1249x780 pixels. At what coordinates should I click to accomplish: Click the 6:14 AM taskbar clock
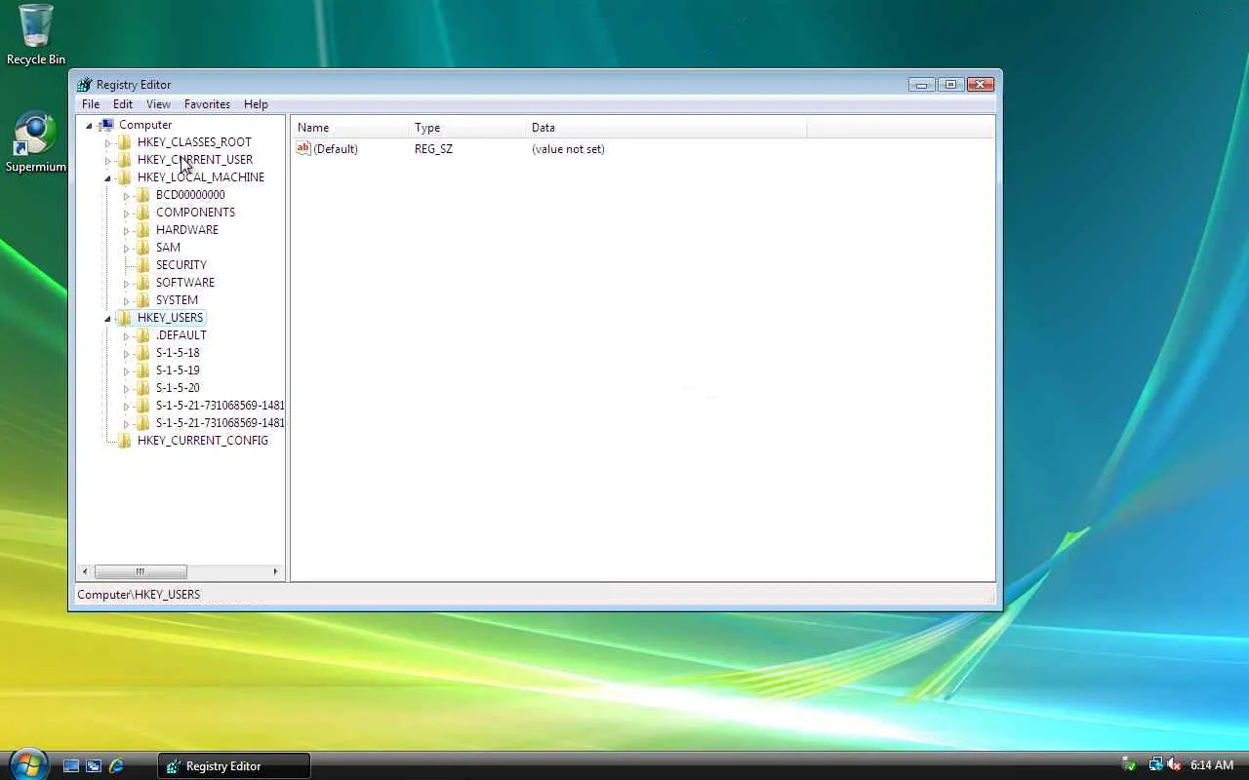point(1212,766)
